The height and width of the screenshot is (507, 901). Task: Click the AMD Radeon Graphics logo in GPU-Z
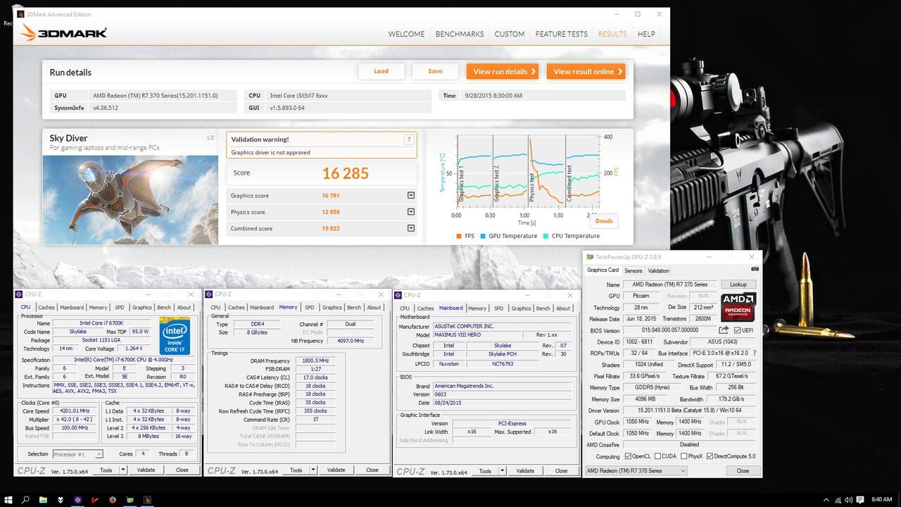(x=738, y=308)
